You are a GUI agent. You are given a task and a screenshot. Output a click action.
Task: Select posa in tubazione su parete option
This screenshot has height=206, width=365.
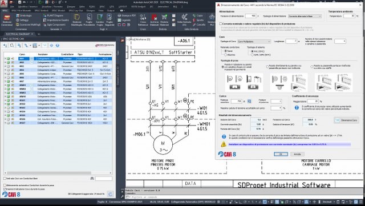[x=223, y=67]
